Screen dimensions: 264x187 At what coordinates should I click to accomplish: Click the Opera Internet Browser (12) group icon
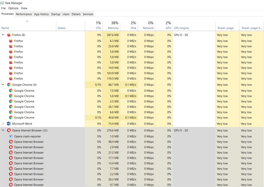pyautogui.click(x=9, y=130)
